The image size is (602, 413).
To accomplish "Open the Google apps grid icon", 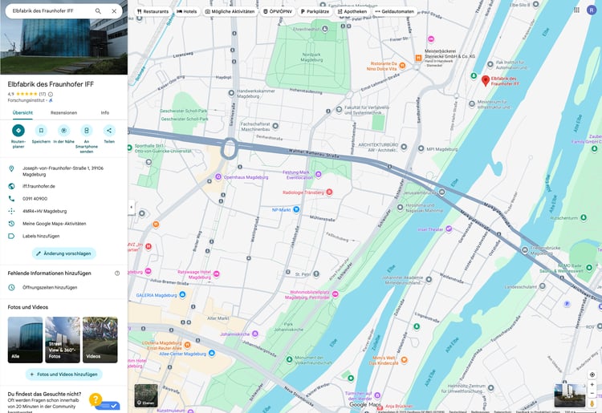I will [x=576, y=10].
